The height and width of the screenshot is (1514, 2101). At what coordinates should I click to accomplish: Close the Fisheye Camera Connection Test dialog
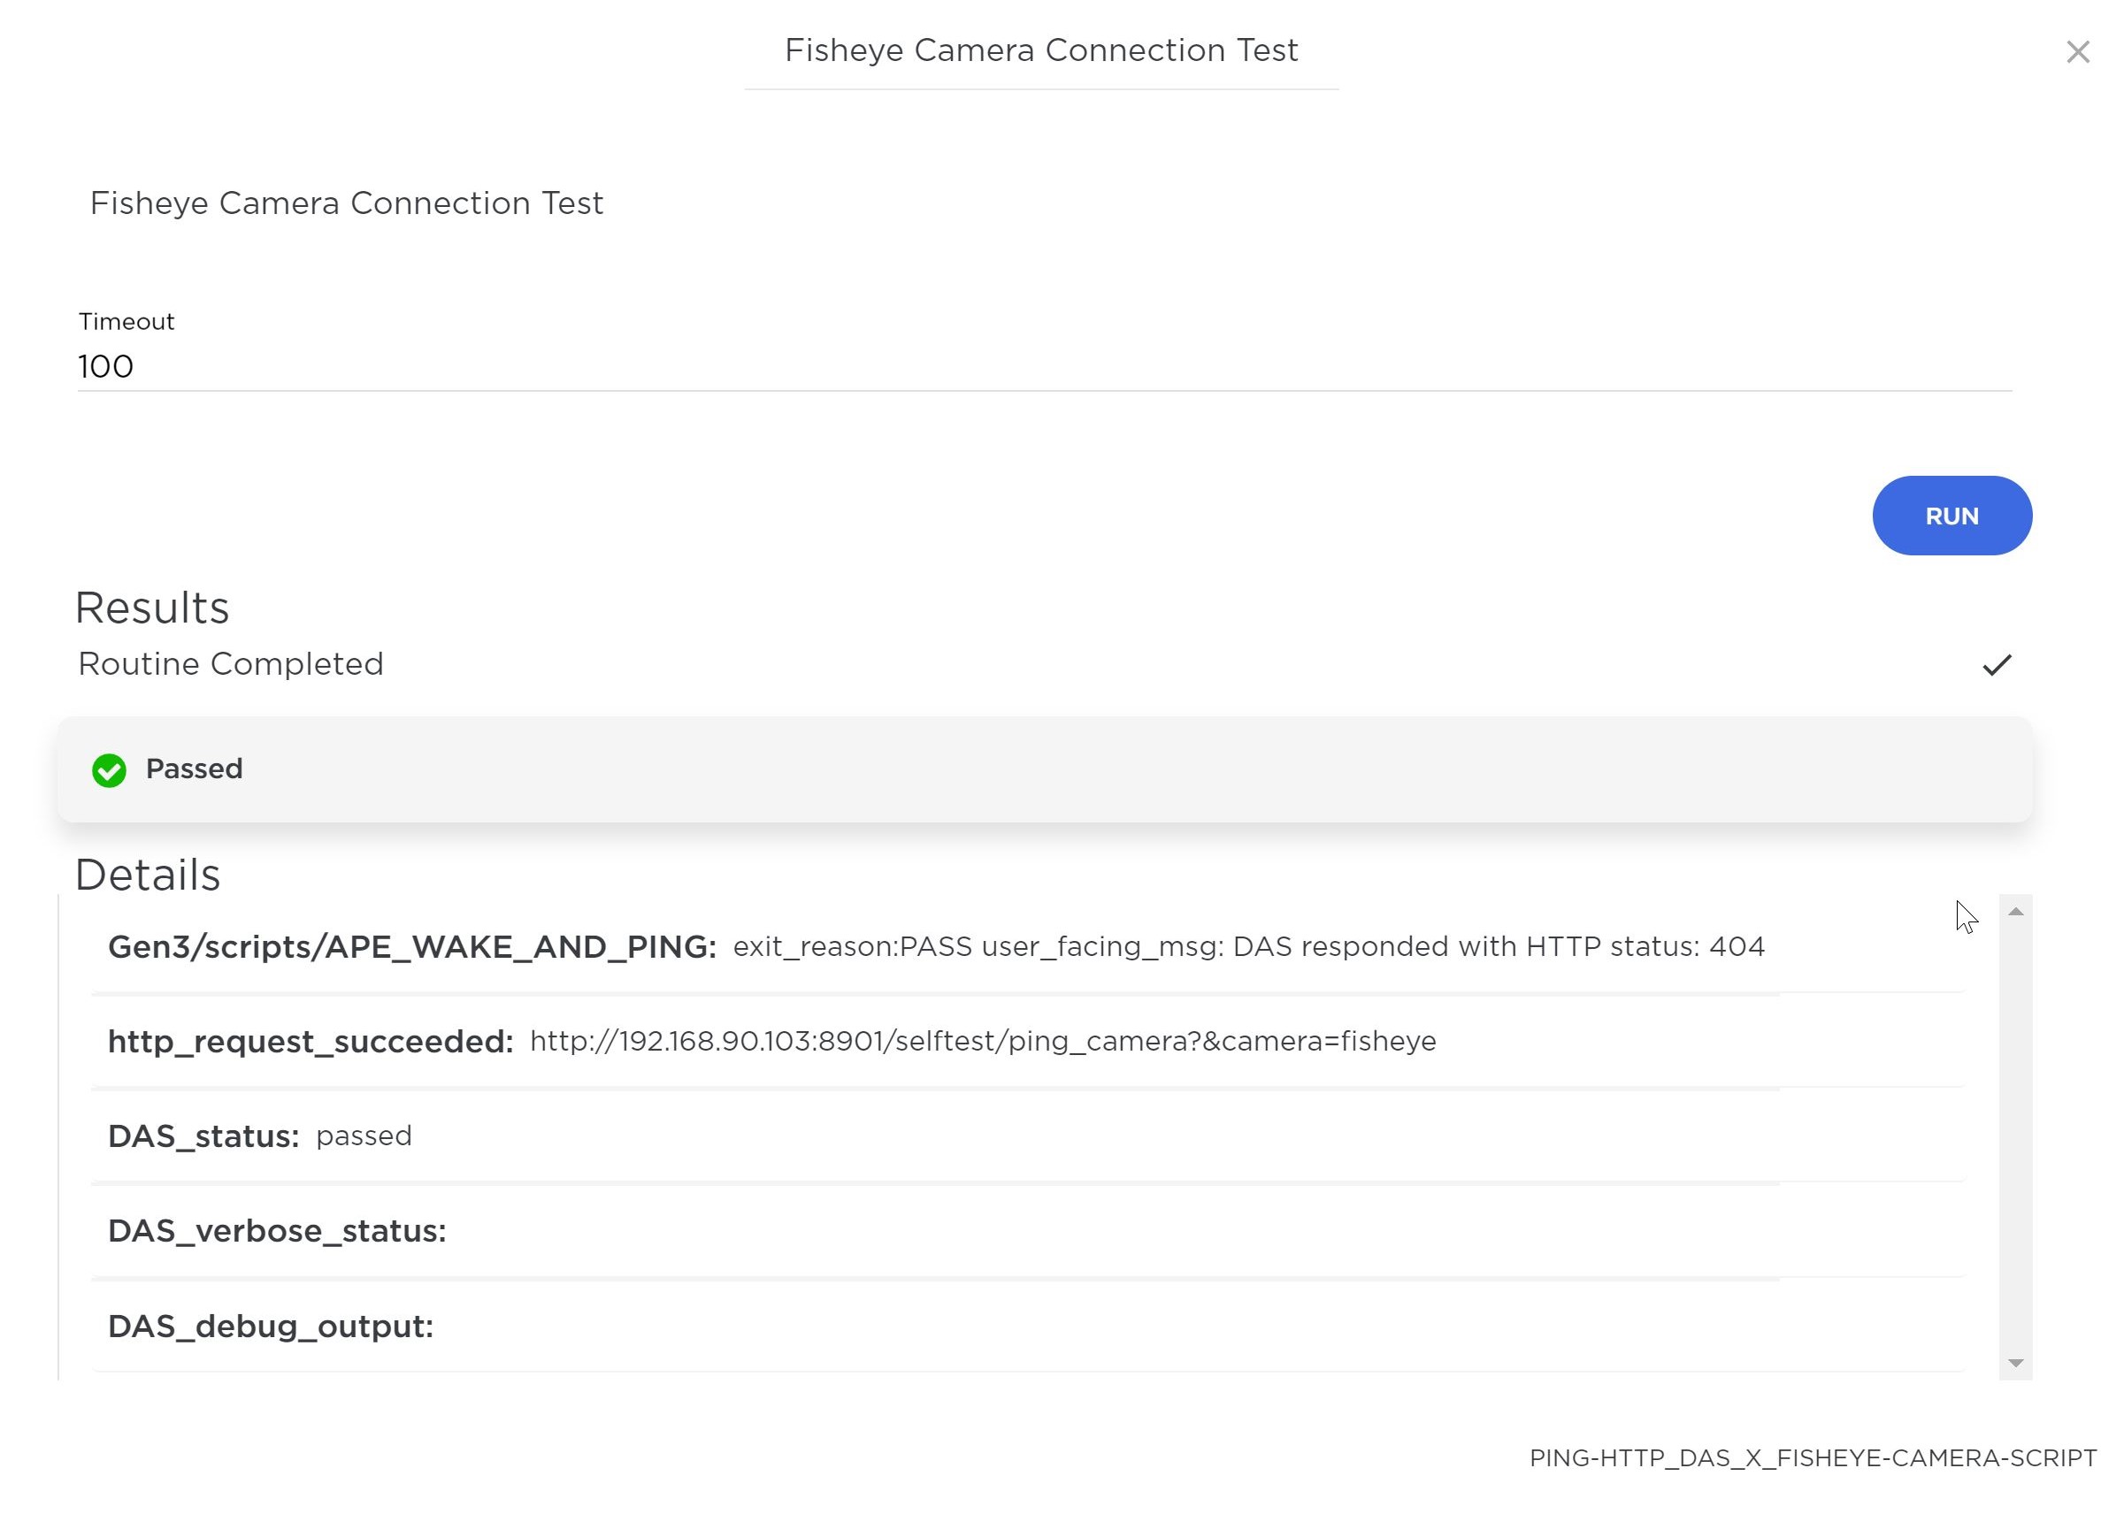coord(2077,53)
